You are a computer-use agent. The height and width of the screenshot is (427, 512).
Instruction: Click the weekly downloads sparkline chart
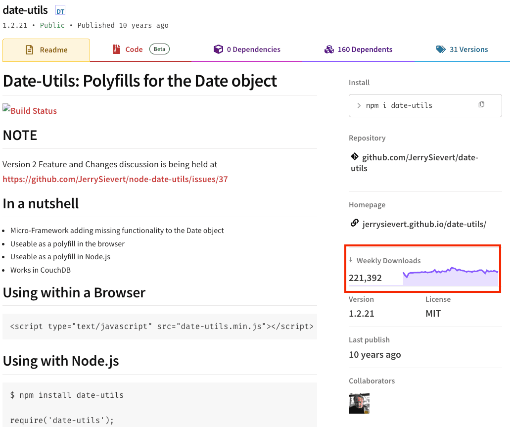coord(450,277)
